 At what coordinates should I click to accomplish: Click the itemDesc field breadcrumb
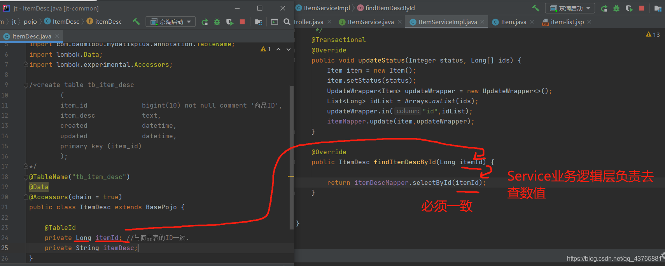coord(104,22)
